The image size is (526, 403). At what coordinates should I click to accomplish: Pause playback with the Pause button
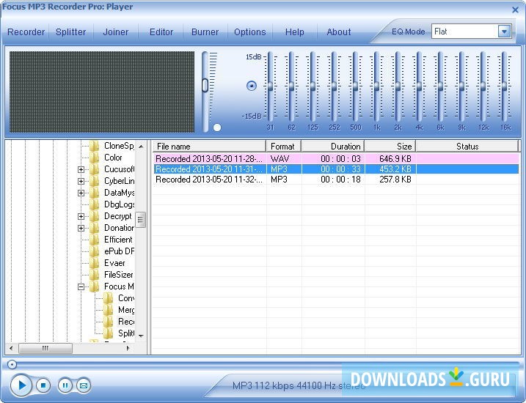[x=65, y=385]
